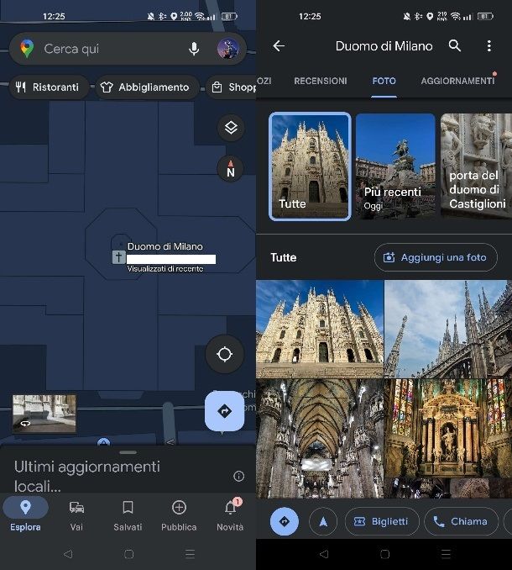Open the cathedral facade photo in grid
The image size is (512, 570).
tap(320, 329)
